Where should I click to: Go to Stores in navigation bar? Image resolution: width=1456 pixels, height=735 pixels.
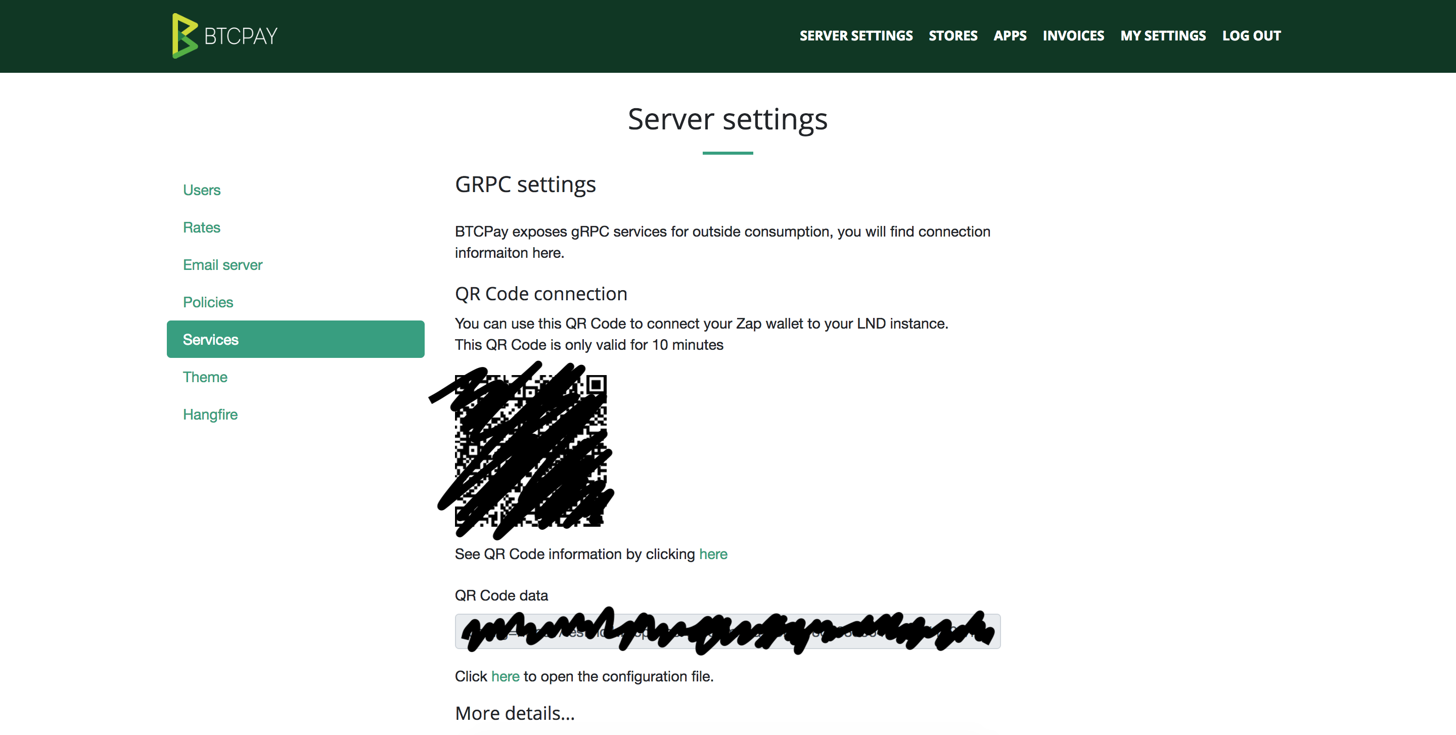(953, 35)
